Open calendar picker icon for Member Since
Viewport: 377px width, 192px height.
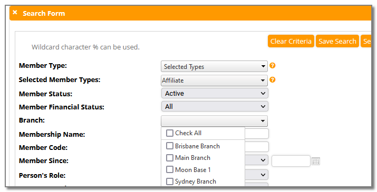point(316,161)
